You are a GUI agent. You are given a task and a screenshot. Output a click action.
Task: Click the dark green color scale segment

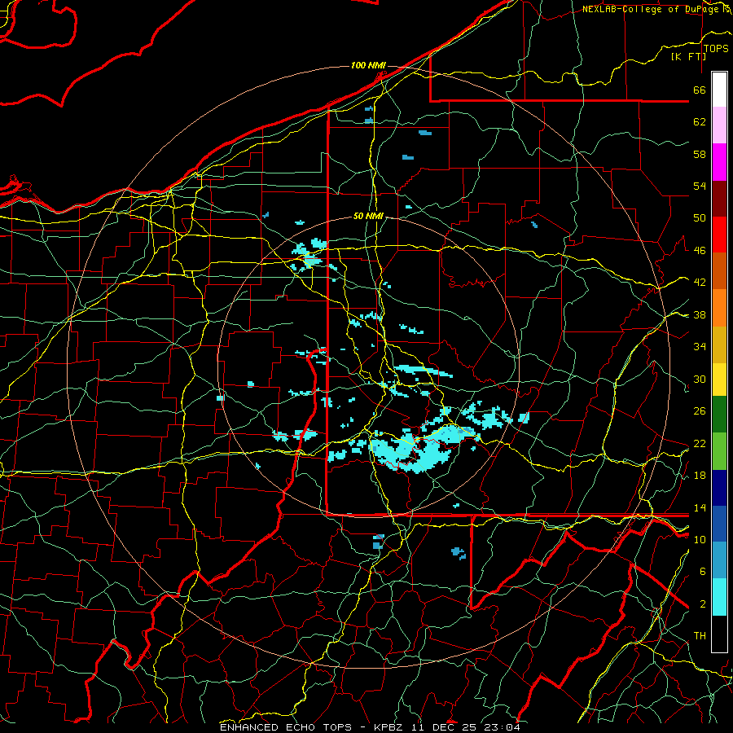pyautogui.click(x=719, y=415)
